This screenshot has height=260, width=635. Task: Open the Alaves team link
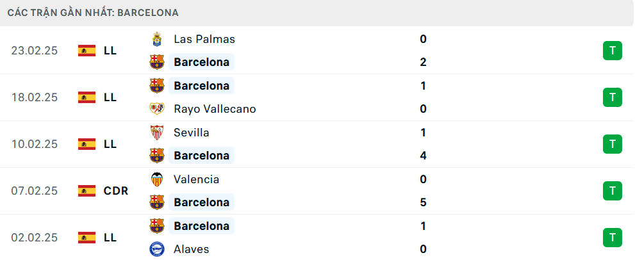(192, 249)
